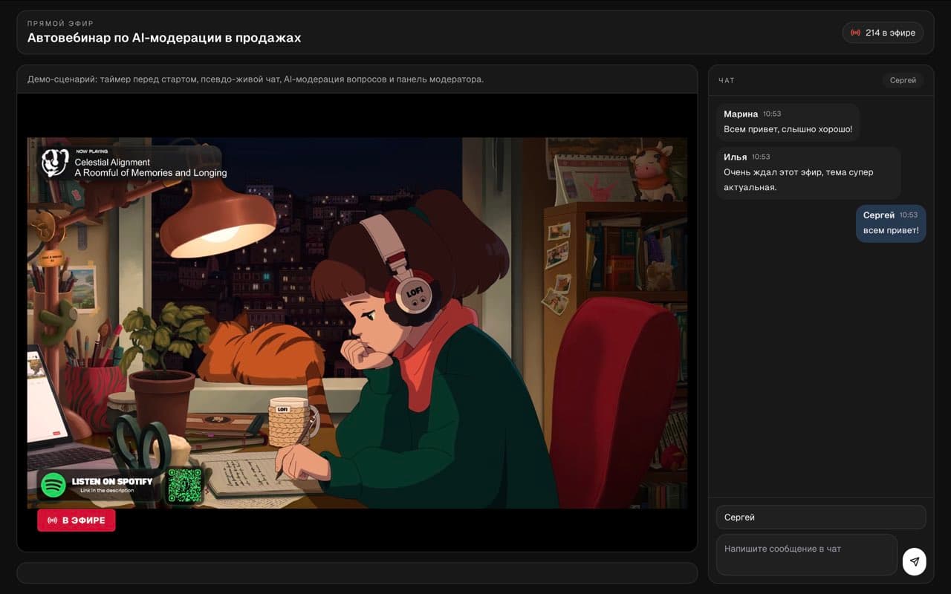Click the webinar title Автовебинар по AI-модерации в продажах
Image resolution: width=951 pixels, height=594 pixels.
click(x=164, y=38)
